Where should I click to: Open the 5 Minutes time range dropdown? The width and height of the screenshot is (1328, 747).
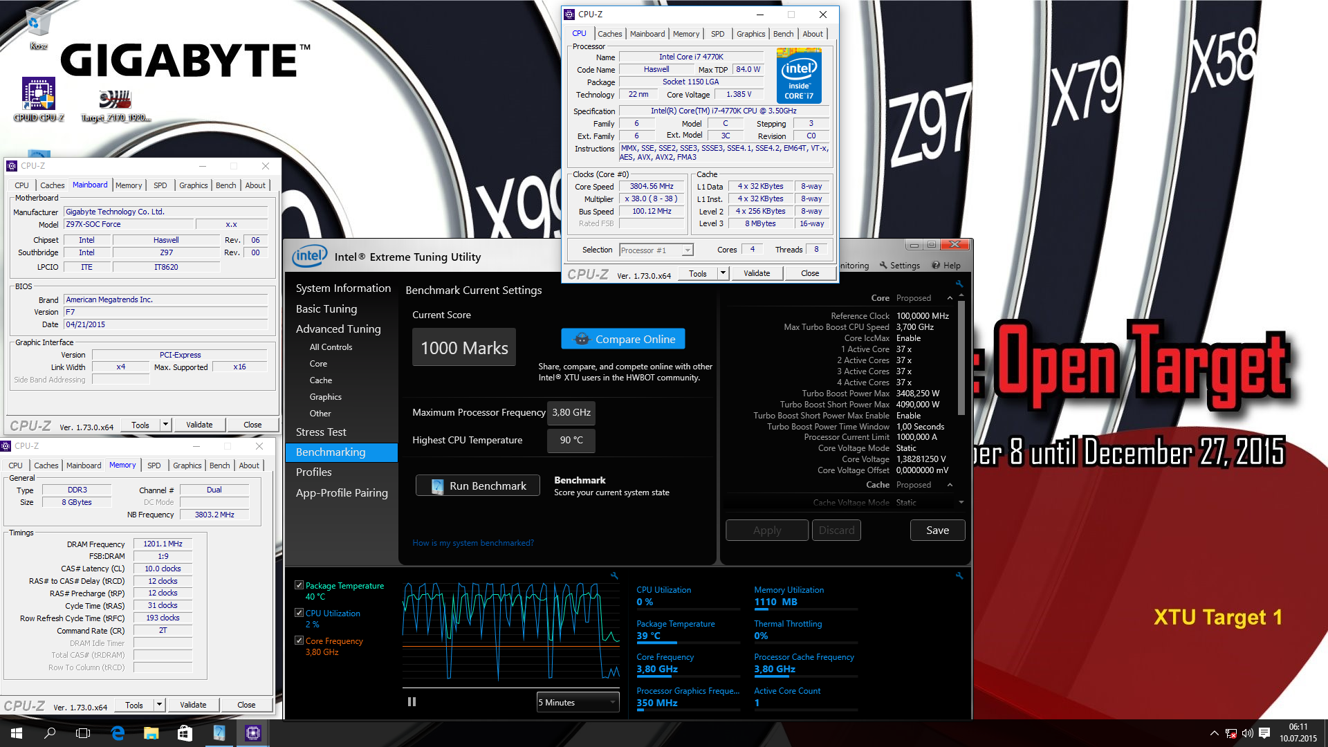578,702
